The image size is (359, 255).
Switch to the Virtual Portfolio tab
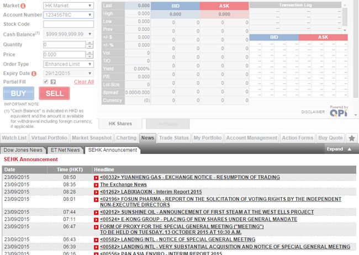49,138
